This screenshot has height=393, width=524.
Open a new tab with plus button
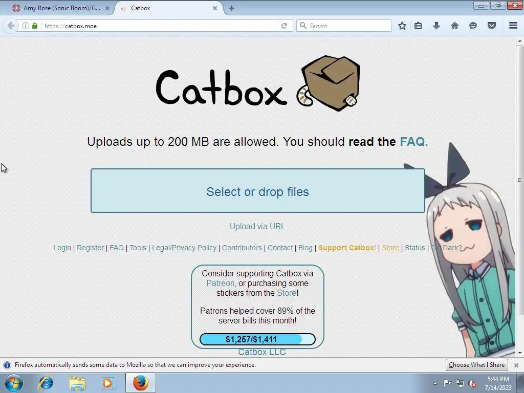click(x=232, y=8)
